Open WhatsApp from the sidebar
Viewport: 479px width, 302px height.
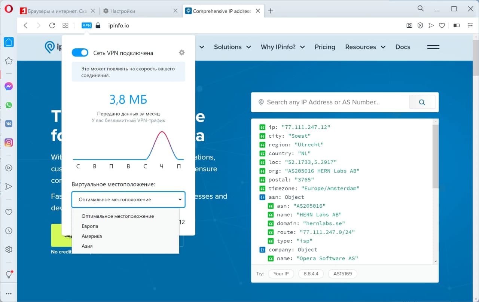pyautogui.click(x=9, y=105)
